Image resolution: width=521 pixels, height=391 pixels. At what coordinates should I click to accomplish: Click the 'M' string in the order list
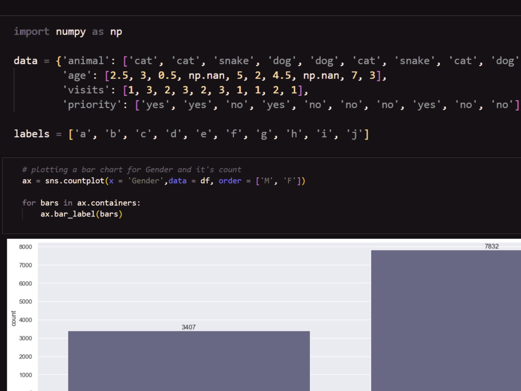pyautogui.click(x=266, y=181)
